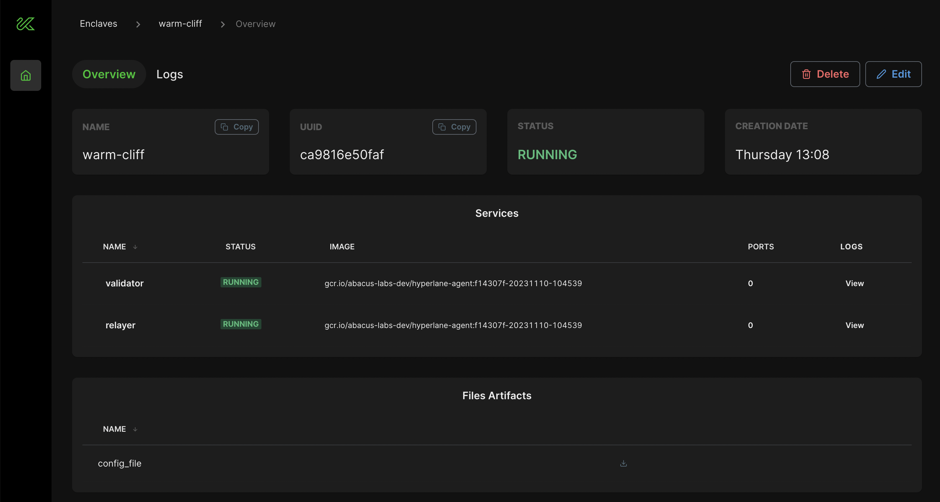Click the PORTS column header

point(761,246)
